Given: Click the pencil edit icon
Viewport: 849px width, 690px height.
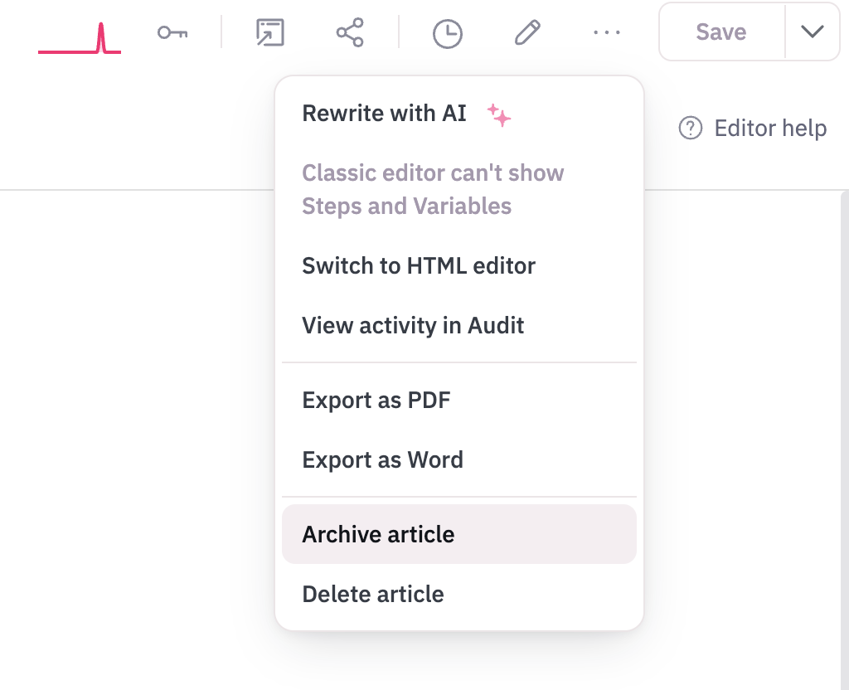Looking at the screenshot, I should click(x=527, y=32).
